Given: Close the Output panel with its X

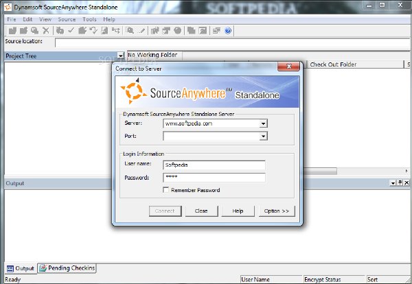Looking at the screenshot, I should 407,182.
